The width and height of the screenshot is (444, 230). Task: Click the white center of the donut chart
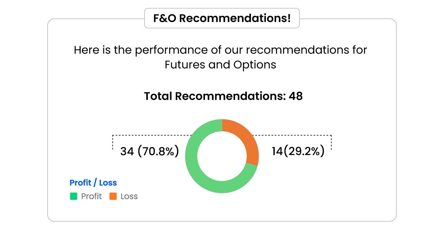(x=222, y=156)
